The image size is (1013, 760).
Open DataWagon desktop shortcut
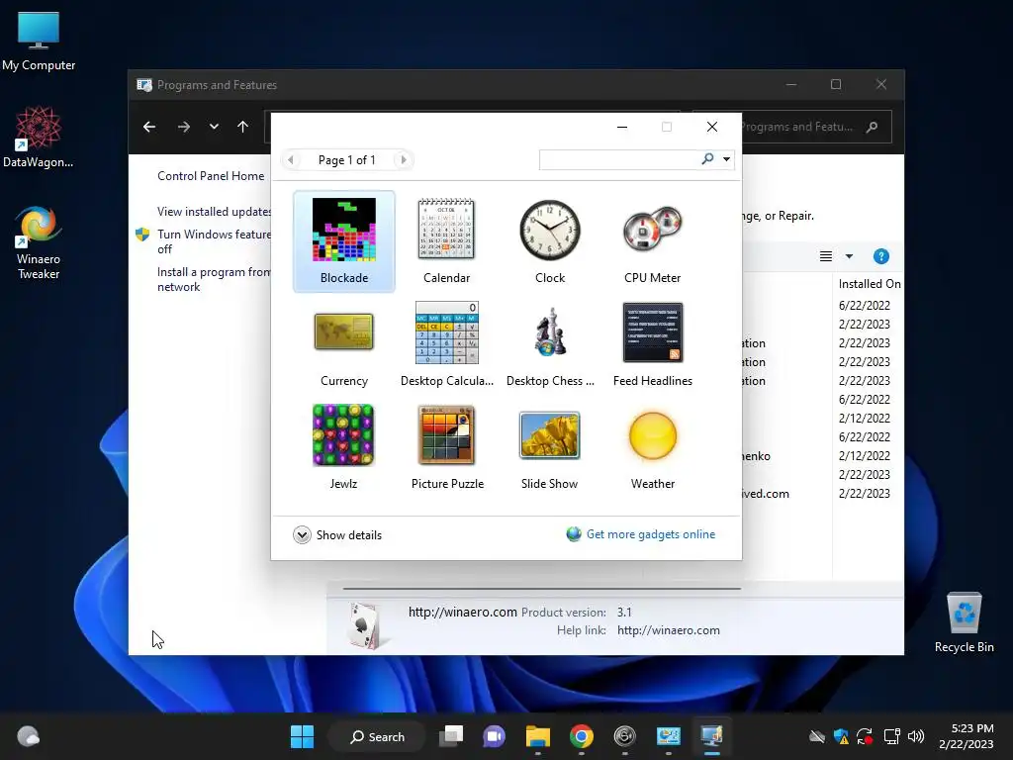coord(39,137)
